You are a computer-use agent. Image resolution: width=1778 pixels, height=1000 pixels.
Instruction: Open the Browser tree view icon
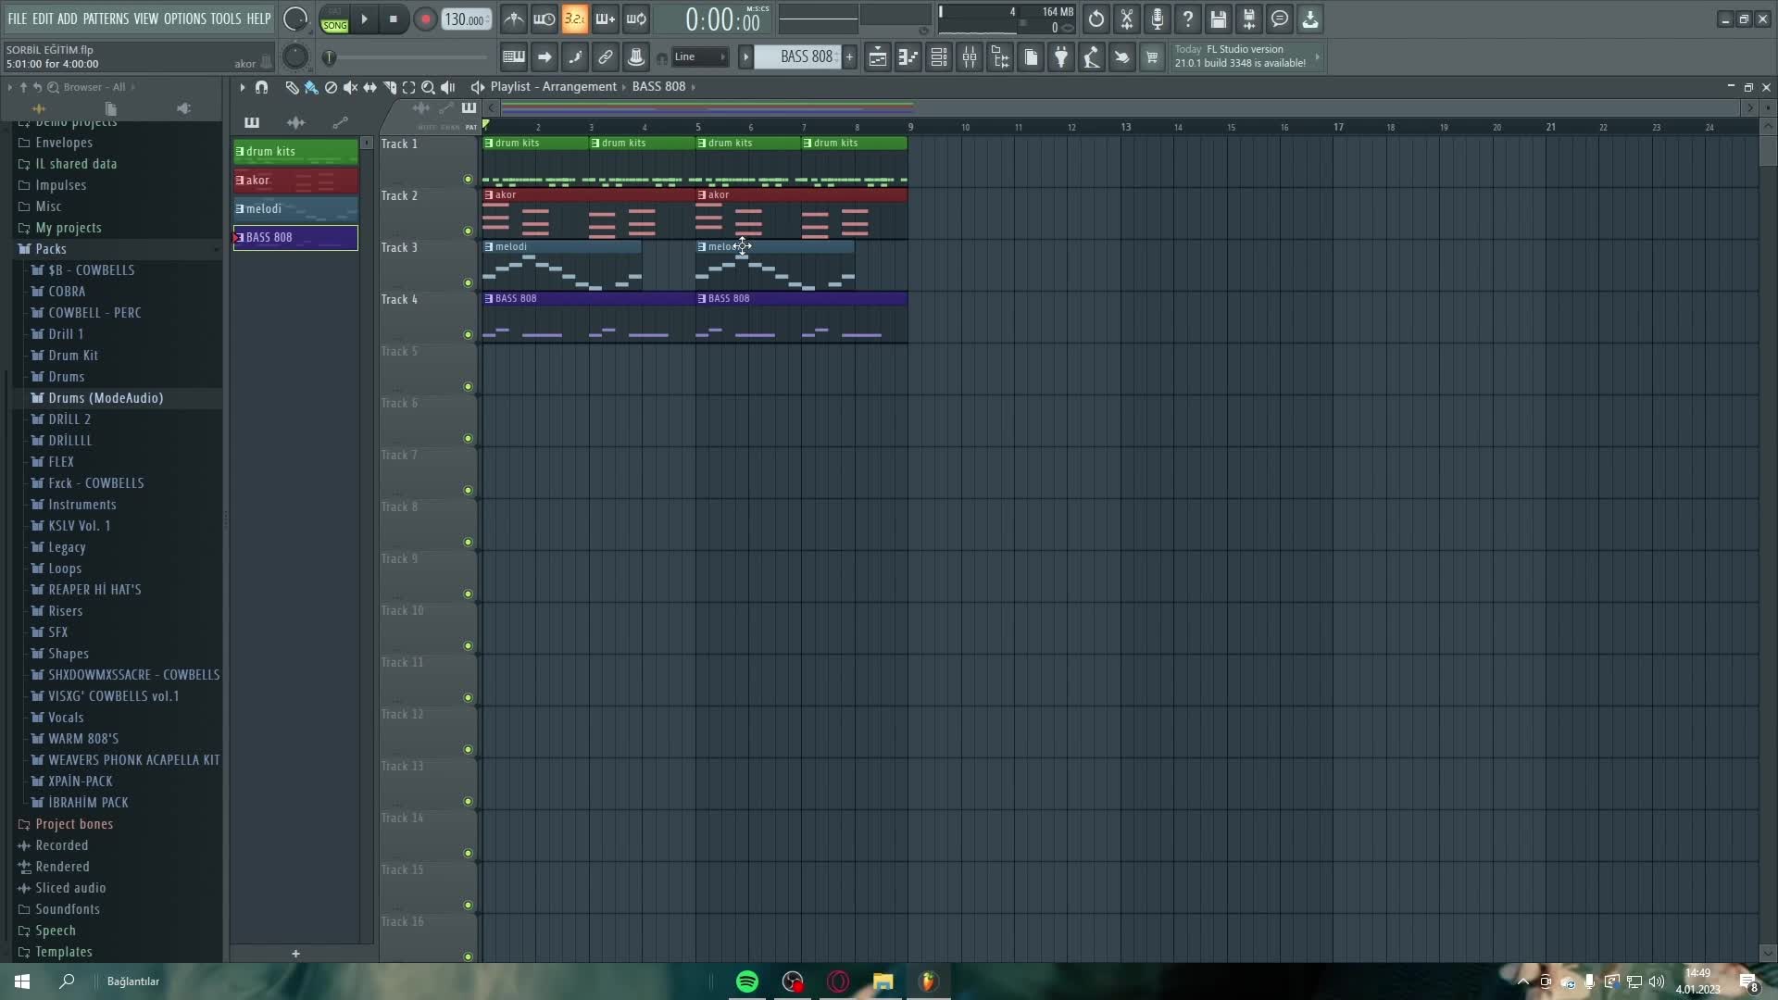point(1000,57)
